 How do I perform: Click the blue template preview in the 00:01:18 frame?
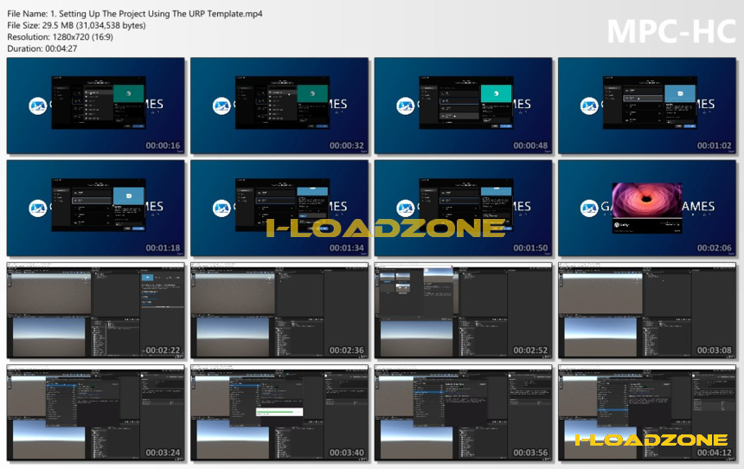(129, 196)
